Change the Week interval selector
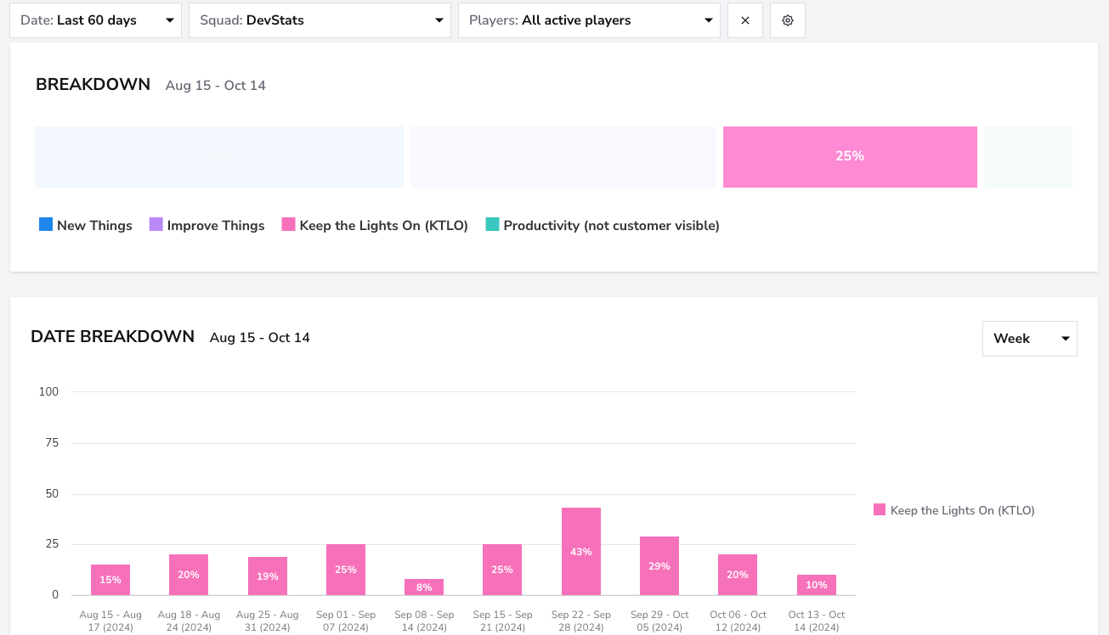Image resolution: width=1109 pixels, height=635 pixels. (x=1030, y=339)
